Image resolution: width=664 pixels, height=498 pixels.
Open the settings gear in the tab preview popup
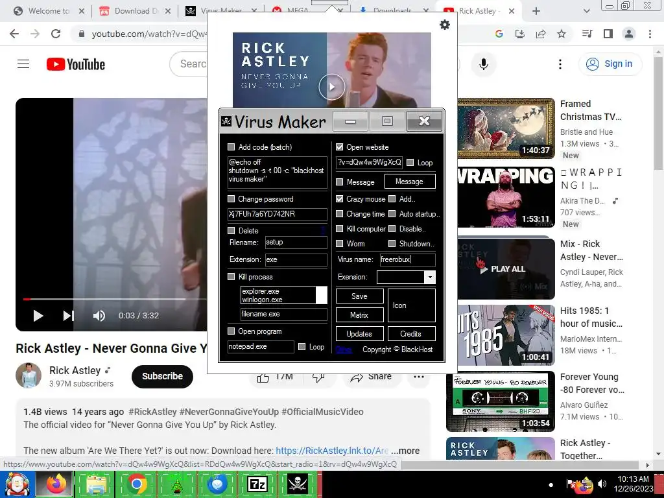(x=445, y=25)
